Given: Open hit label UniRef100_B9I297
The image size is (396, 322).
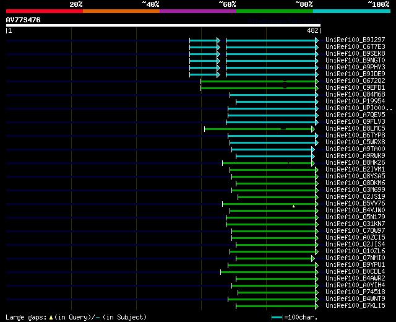Looking at the screenshot, I should tap(355, 40).
